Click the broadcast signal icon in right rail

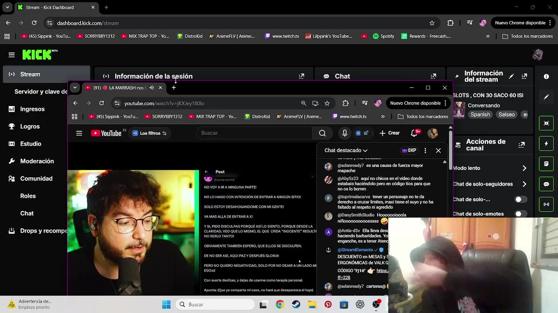coord(546,204)
